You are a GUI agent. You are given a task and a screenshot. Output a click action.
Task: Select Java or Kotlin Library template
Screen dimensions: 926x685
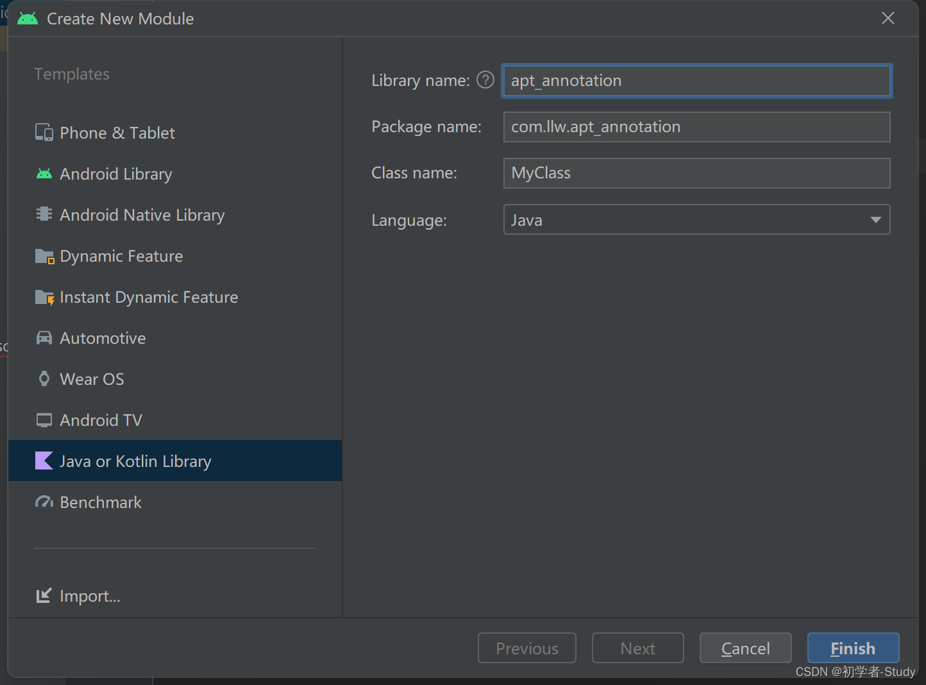(175, 461)
